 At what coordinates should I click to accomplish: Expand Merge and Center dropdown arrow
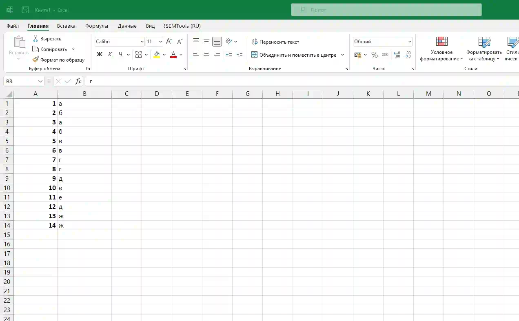click(x=342, y=55)
